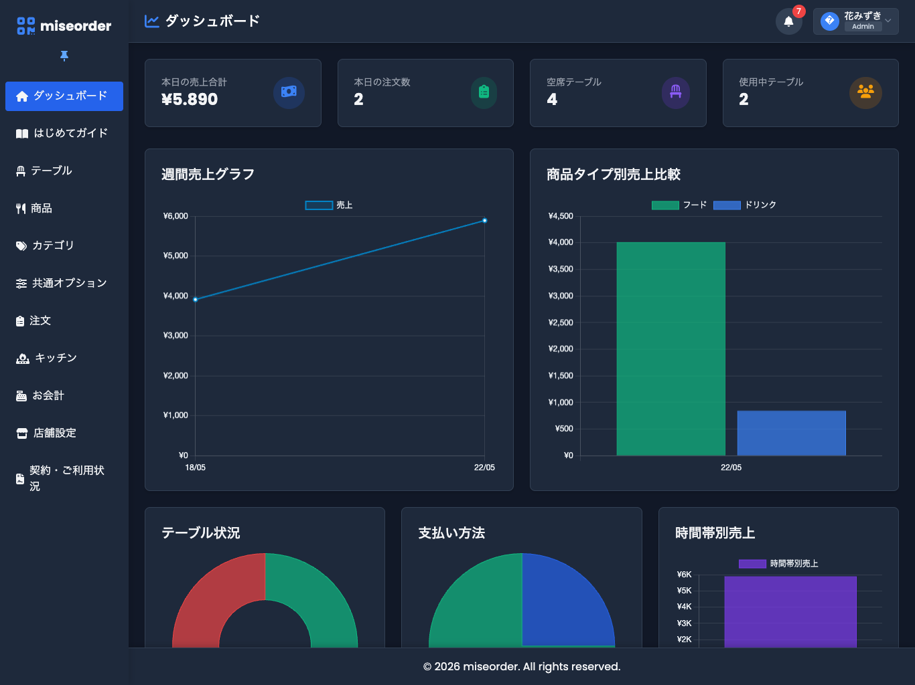This screenshot has height=685, width=915.
Task: Click the 使用中テーブル card
Action: (811, 93)
